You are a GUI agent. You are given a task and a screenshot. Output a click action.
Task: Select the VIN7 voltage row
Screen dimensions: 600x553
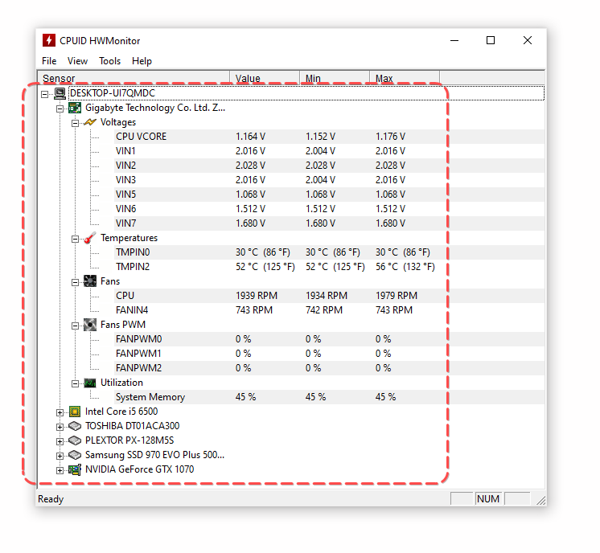(329, 223)
